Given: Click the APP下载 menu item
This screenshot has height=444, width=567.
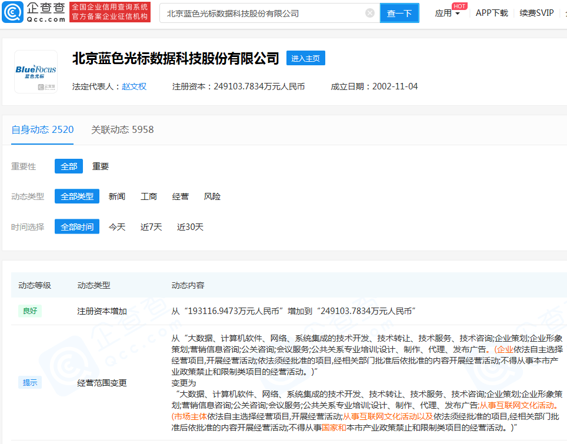Looking at the screenshot, I should [x=492, y=12].
